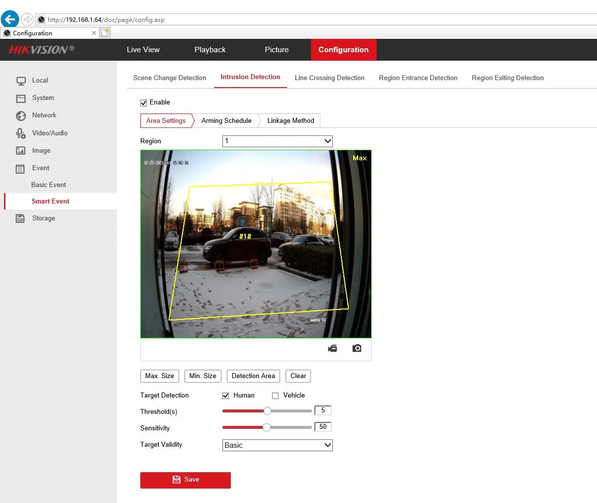Image resolution: width=597 pixels, height=503 pixels.
Task: Click the browser forward arrow button
Action: point(27,19)
